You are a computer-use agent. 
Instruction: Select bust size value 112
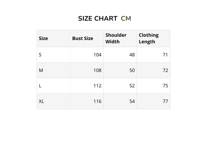click(97, 86)
